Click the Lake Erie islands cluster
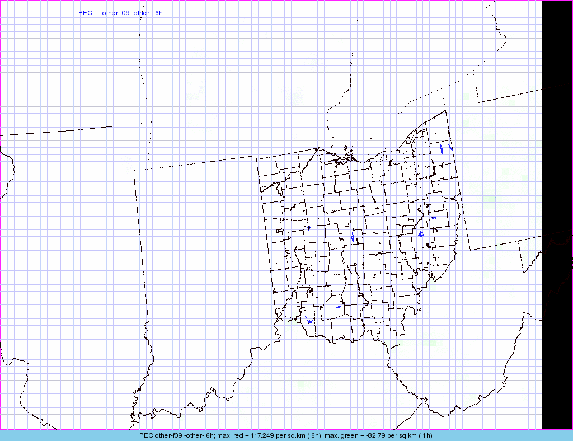 [350, 150]
